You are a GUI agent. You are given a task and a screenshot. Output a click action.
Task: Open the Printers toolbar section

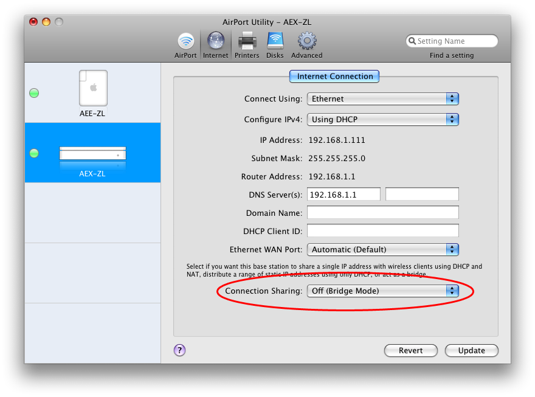click(247, 46)
